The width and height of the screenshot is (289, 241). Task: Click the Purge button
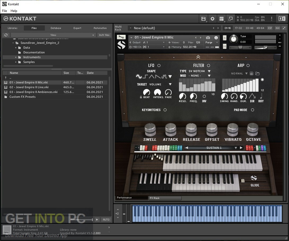coord(209,43)
